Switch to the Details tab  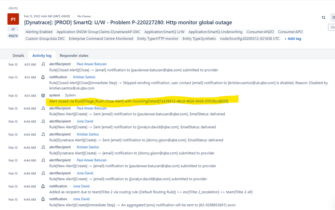(x=18, y=55)
